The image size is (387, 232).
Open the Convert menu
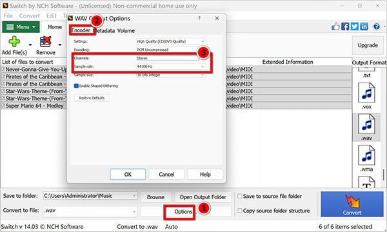point(30,16)
